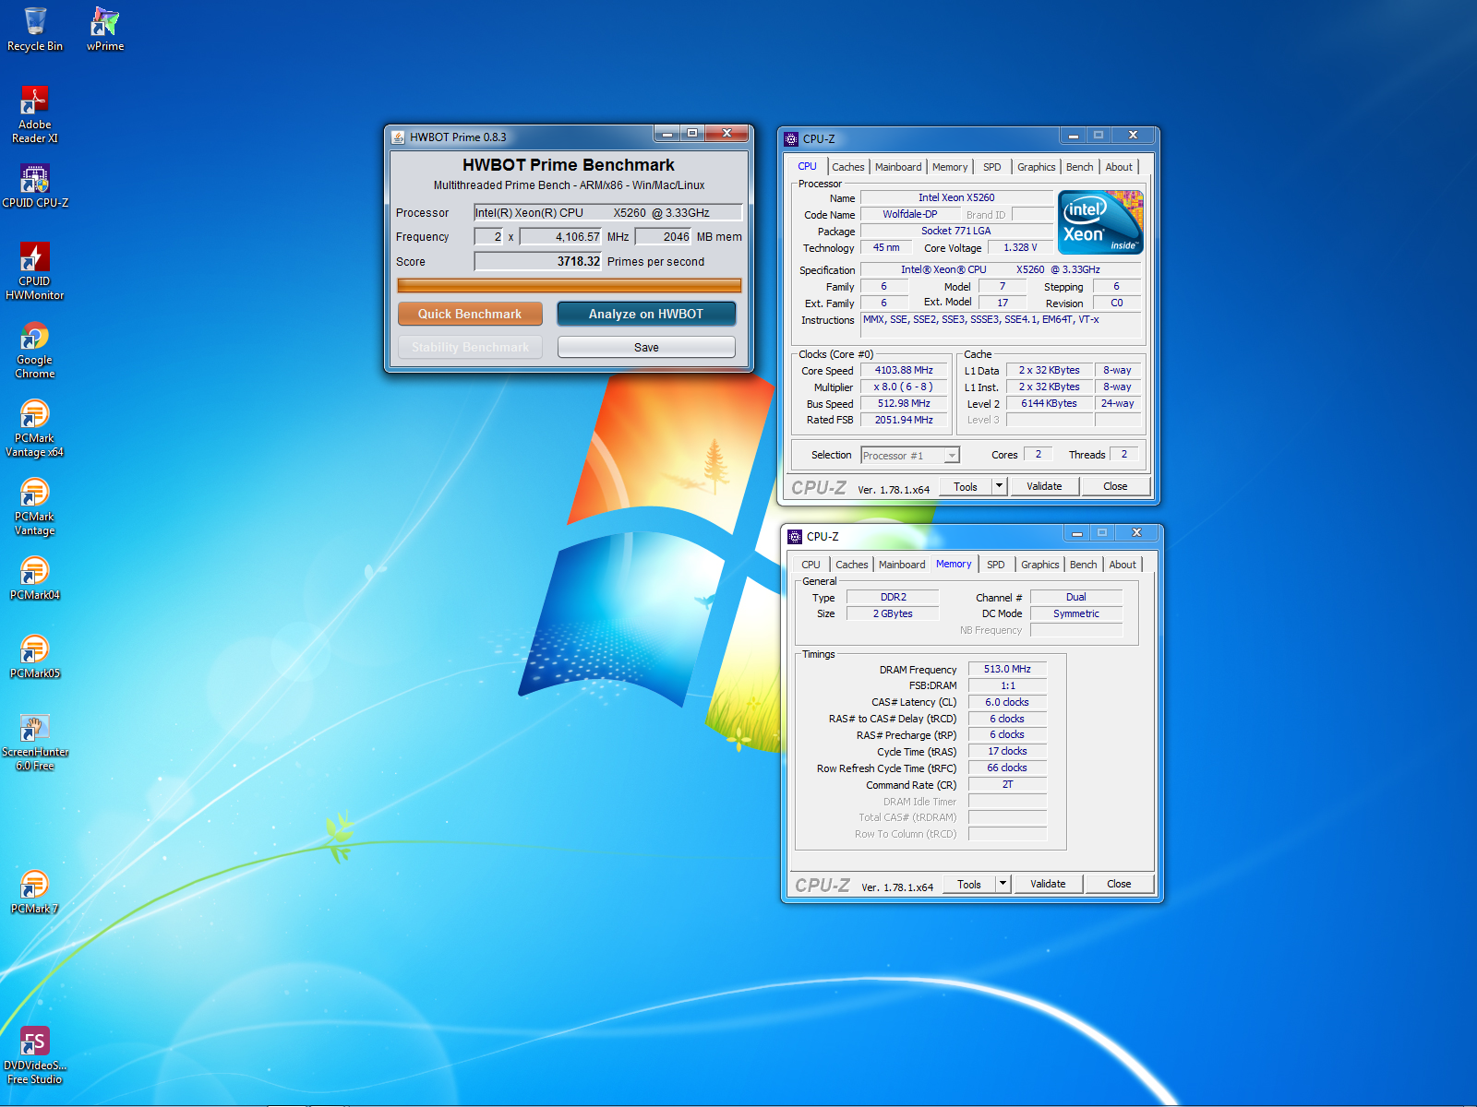The height and width of the screenshot is (1107, 1477).
Task: Open Mainboard tab in upper CPU-Z
Action: point(898,167)
